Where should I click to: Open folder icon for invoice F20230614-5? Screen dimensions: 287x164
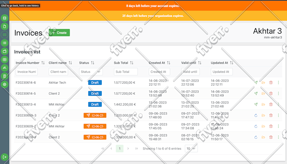(263, 93)
